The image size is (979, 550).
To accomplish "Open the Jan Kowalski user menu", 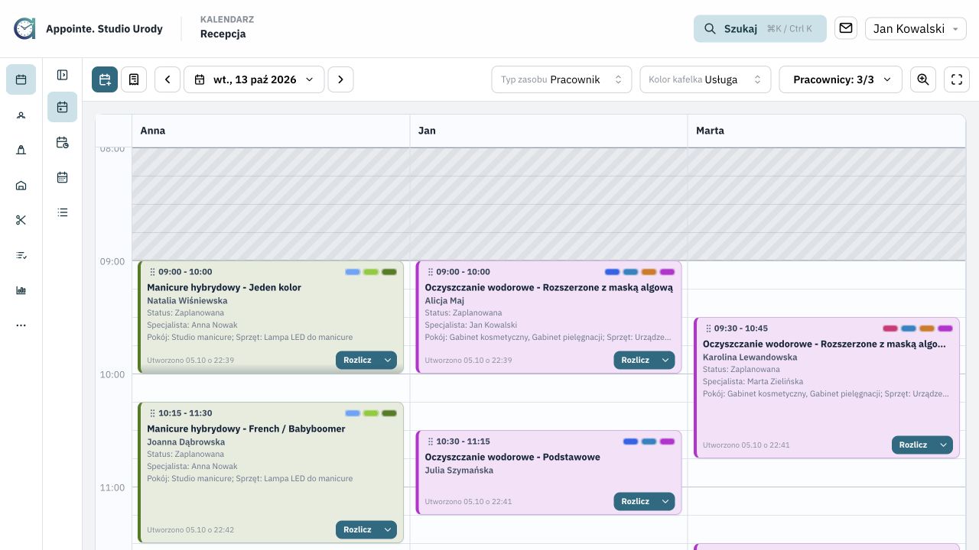I will click(x=916, y=28).
